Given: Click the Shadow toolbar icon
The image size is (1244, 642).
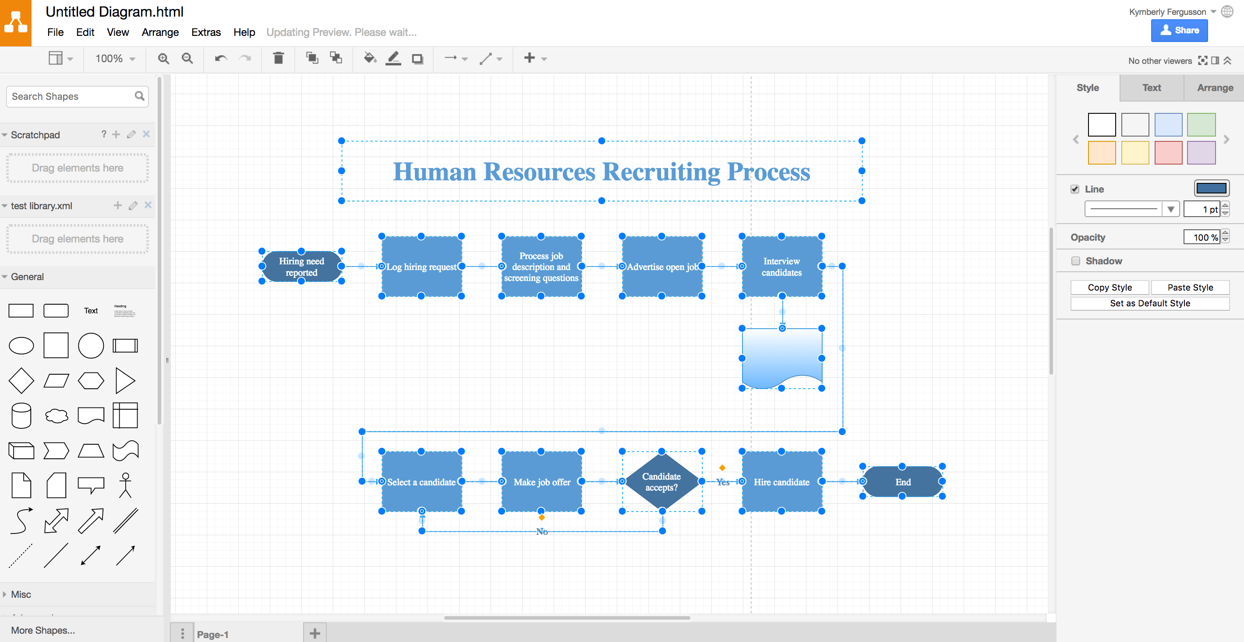Looking at the screenshot, I should click(417, 59).
